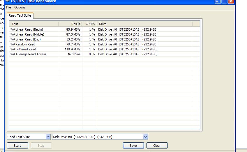Click the Drive cell in Buffered Read row
Viewport: 247px width, 152px height.
click(x=128, y=49)
